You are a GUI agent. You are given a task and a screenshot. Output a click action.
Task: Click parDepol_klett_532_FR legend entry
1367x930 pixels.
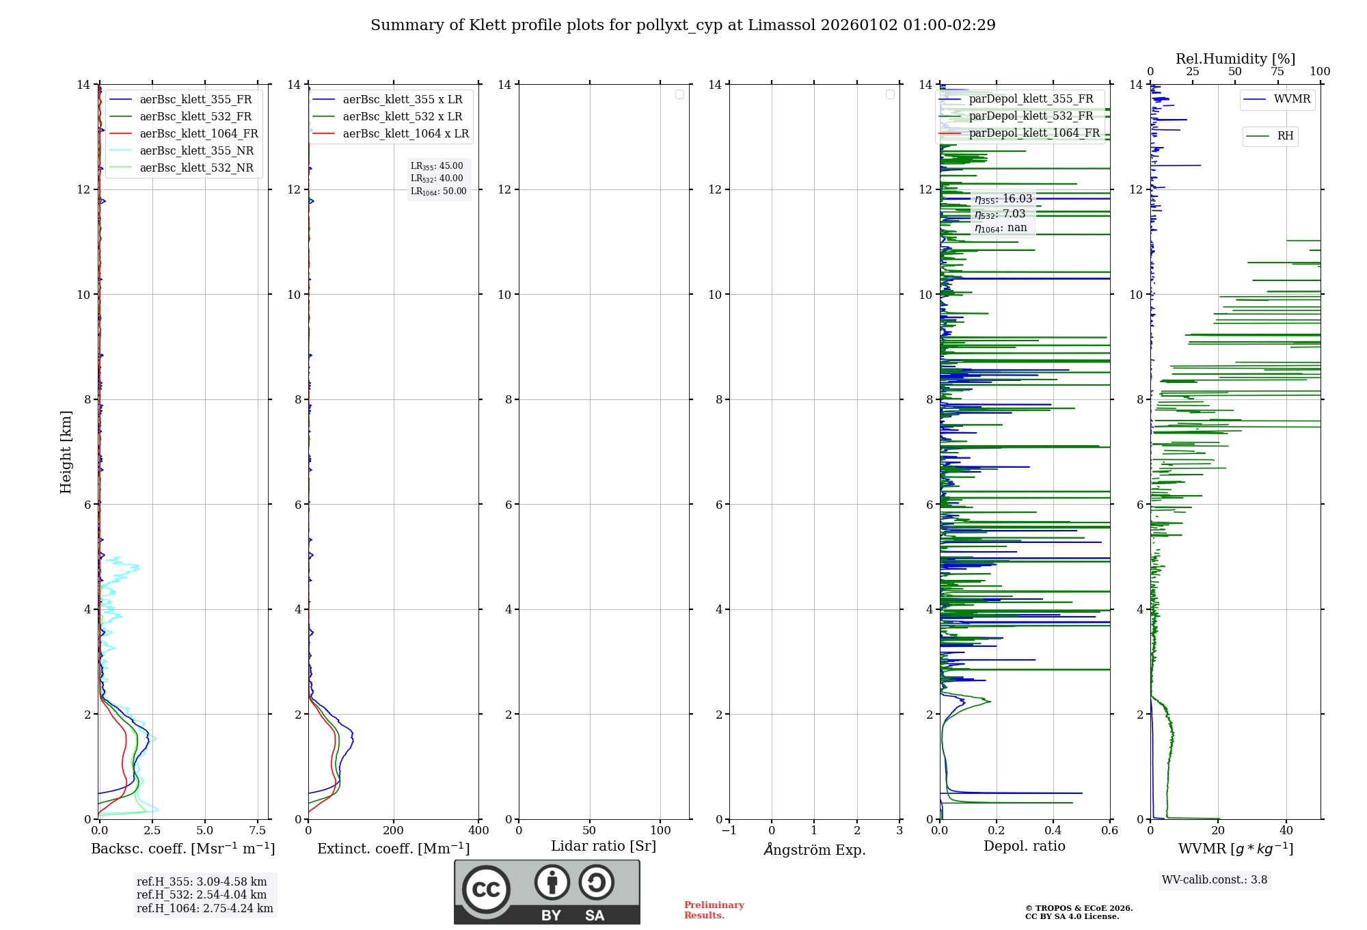tap(1031, 116)
